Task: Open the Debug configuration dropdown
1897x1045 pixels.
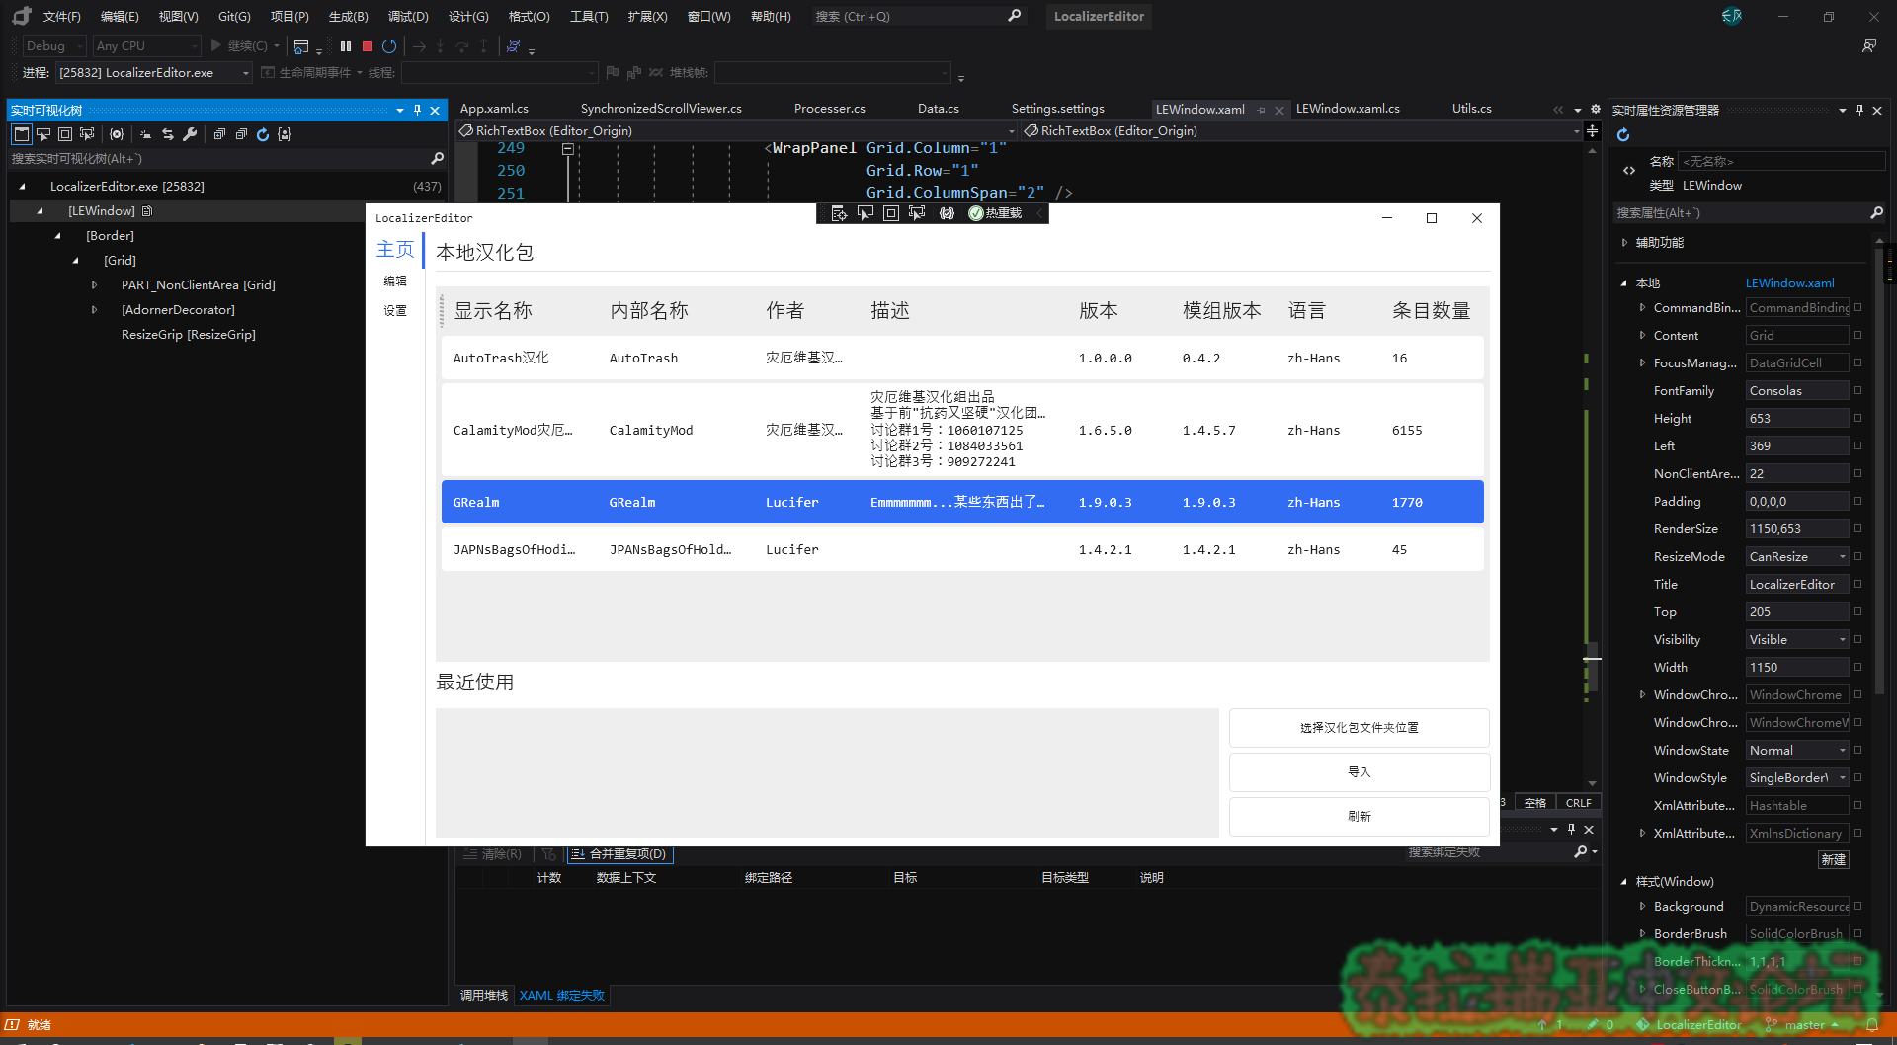Action: (54, 46)
